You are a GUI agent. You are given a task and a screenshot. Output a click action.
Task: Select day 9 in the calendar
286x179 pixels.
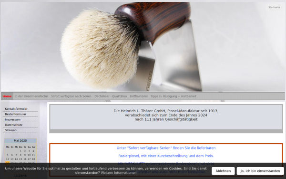coord(25,155)
